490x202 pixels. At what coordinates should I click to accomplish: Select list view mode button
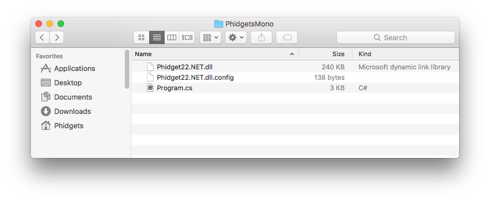(156, 37)
